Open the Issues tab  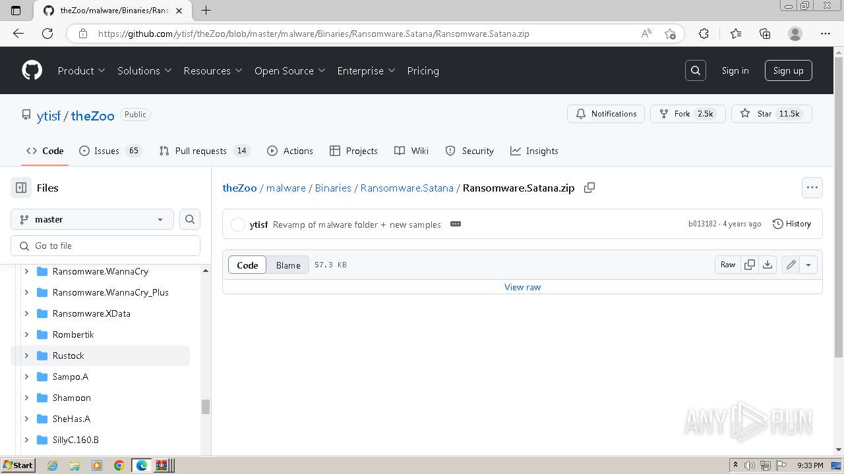[111, 151]
